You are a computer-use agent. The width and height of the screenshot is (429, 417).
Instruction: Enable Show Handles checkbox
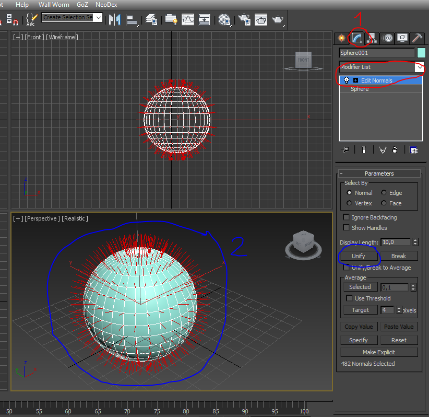[346, 228]
